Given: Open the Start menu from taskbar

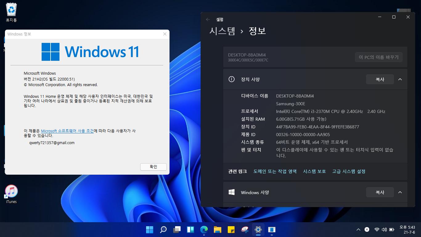Looking at the screenshot, I should coord(149,230).
